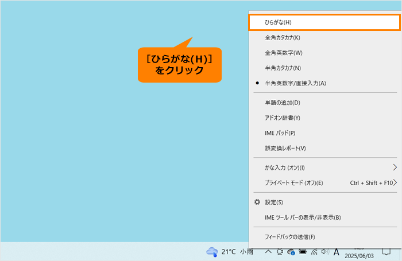Switch to 全角カタカナ(K) mode
Image resolution: width=402 pixels, height=261 pixels.
[x=324, y=38]
